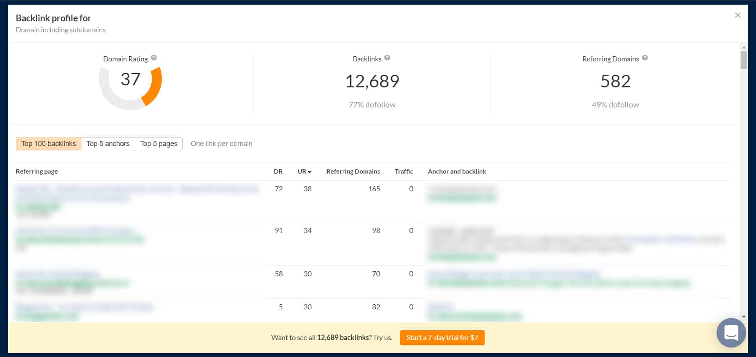Open the Referring Domains help tooltip
Image resolution: width=756 pixels, height=357 pixels.
click(645, 57)
